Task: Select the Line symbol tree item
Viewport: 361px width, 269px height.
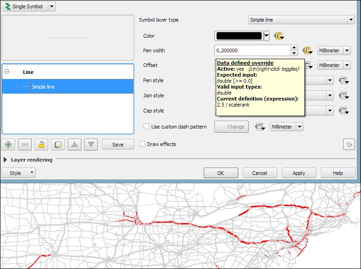Action: (x=28, y=72)
